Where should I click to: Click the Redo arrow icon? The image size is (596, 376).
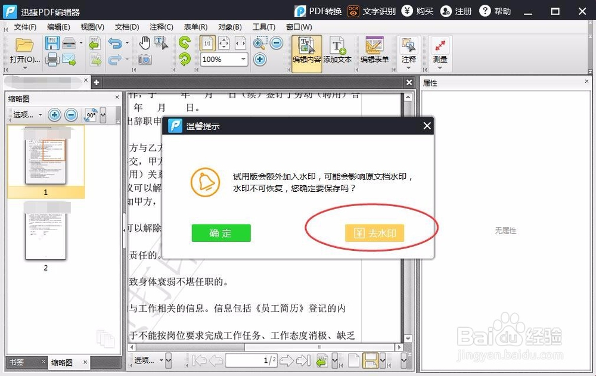[115, 60]
